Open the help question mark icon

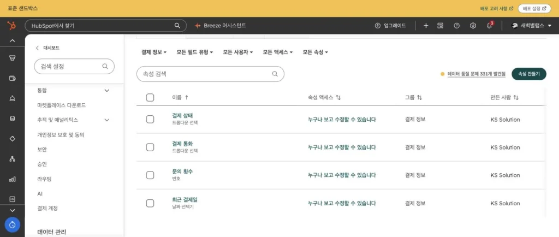pos(456,26)
